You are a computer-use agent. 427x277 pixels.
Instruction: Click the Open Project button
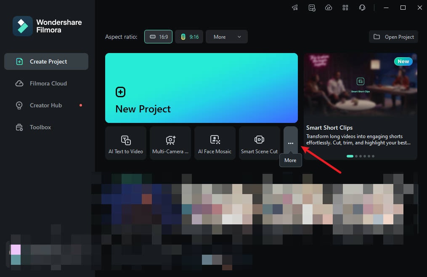click(x=393, y=37)
